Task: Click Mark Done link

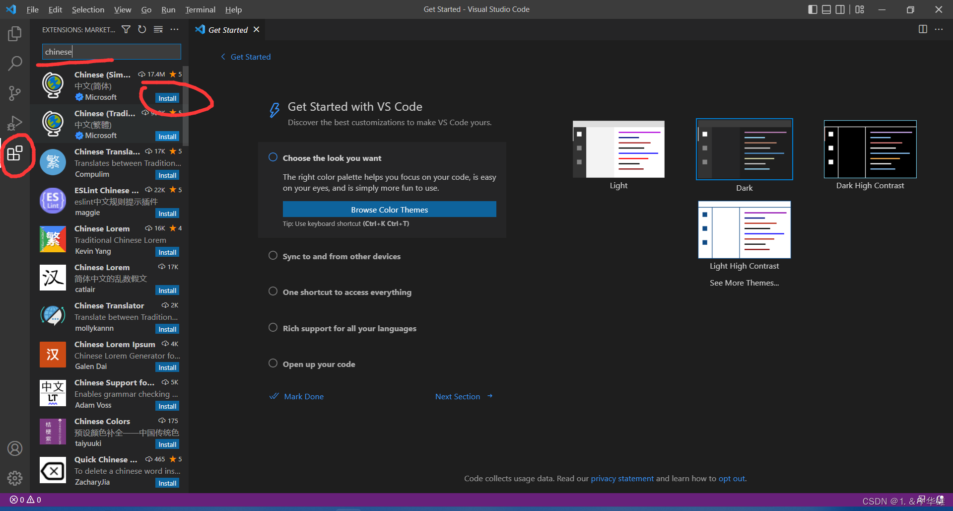Action: 296,396
